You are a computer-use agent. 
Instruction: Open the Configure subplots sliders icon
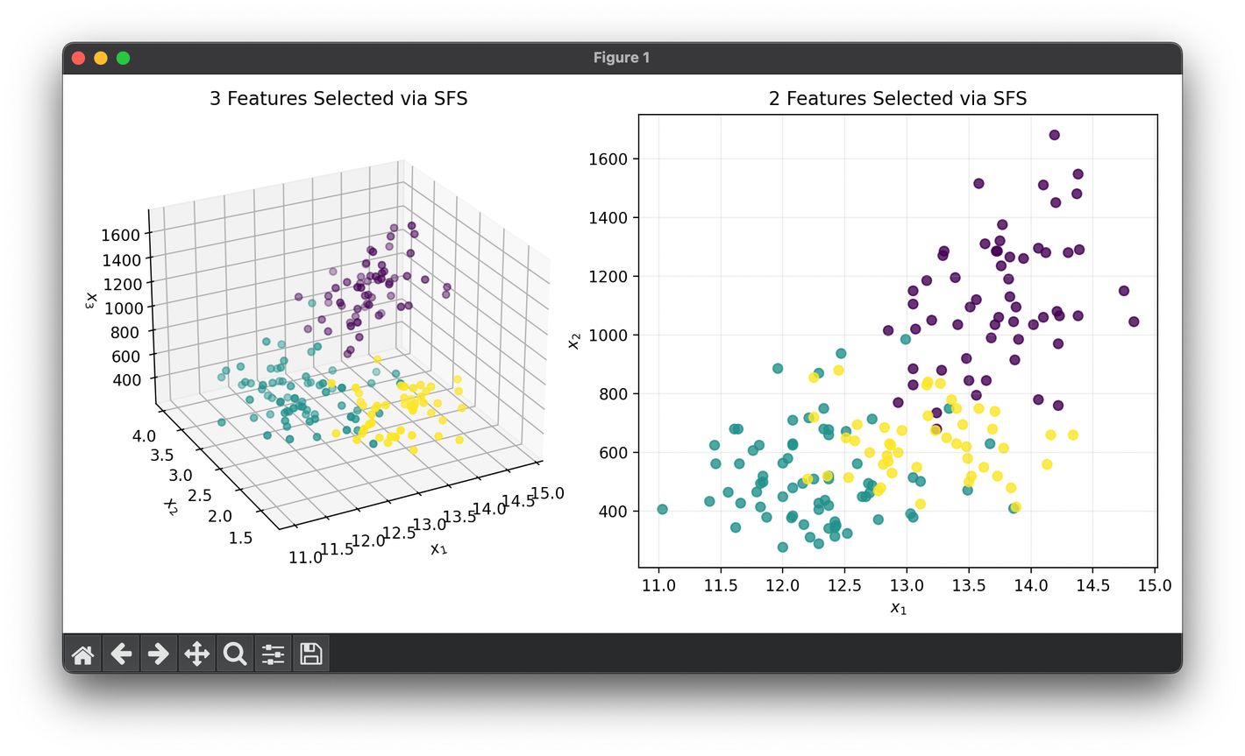[273, 654]
